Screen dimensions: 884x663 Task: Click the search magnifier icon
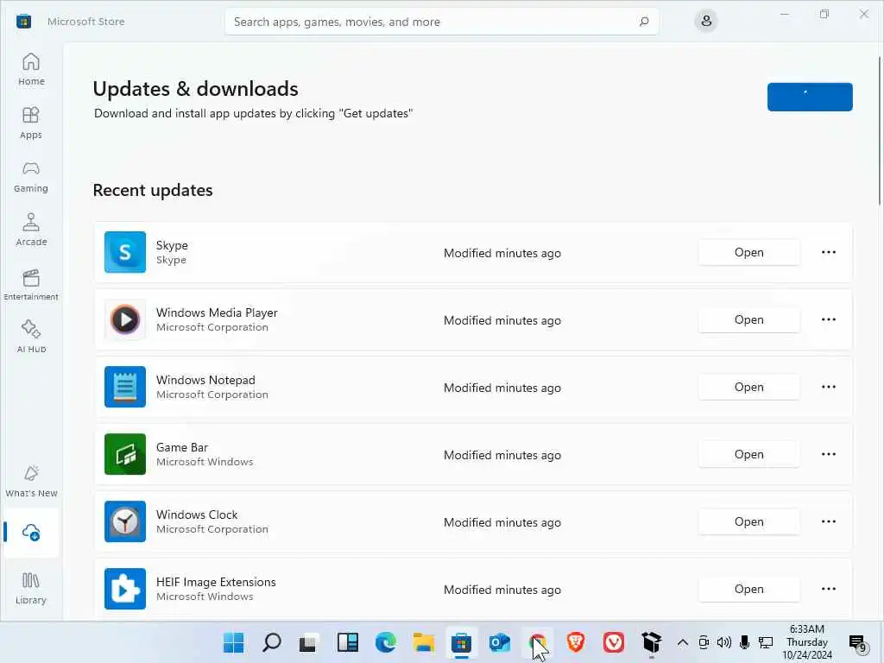click(x=644, y=22)
